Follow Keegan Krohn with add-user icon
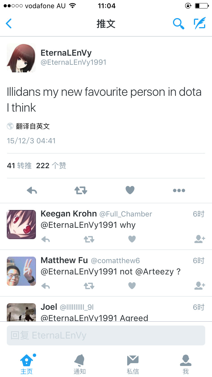This screenshot has width=212, height=377. click(200, 239)
